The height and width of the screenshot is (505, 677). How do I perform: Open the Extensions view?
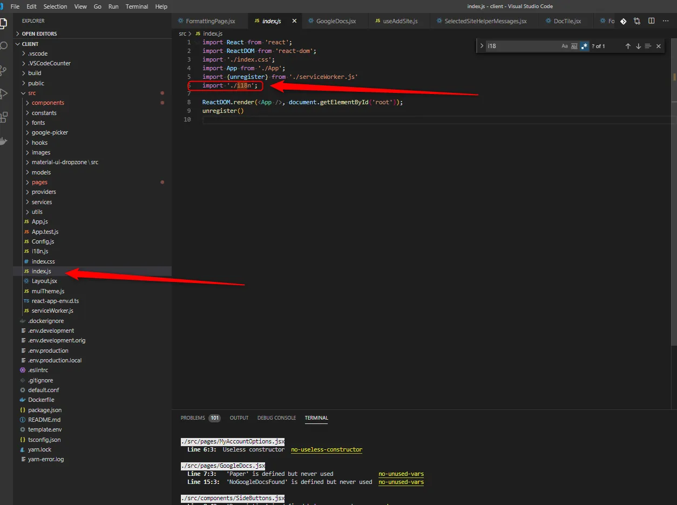pos(3,117)
